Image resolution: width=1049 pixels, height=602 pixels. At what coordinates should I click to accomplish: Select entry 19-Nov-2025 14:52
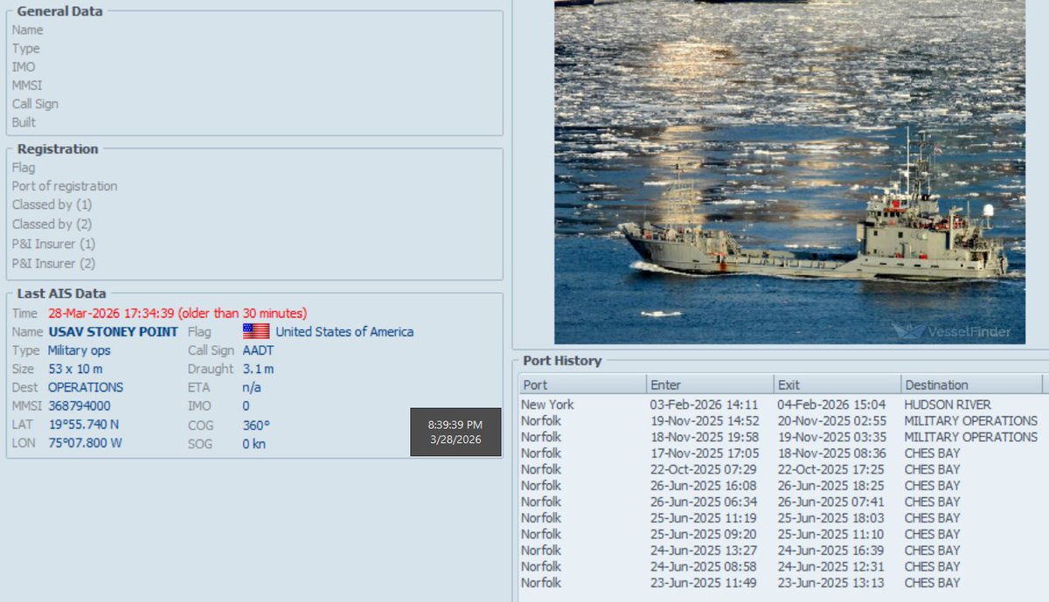705,421
